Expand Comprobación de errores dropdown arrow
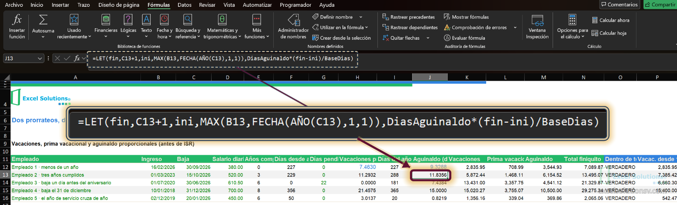 click(515, 27)
